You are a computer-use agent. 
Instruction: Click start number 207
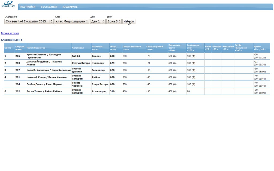click(18, 70)
